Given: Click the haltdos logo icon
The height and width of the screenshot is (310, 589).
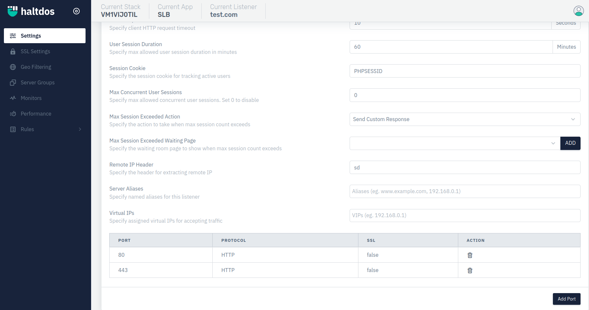Looking at the screenshot, I should (x=13, y=11).
